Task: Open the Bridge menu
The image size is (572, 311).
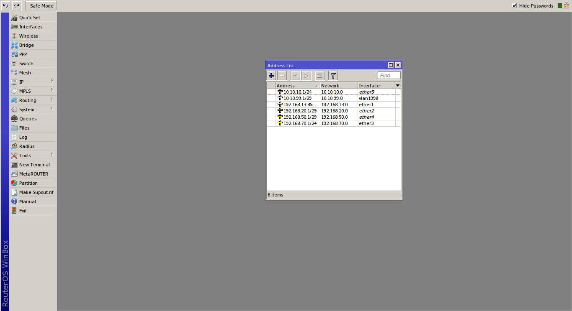Action: point(33,45)
